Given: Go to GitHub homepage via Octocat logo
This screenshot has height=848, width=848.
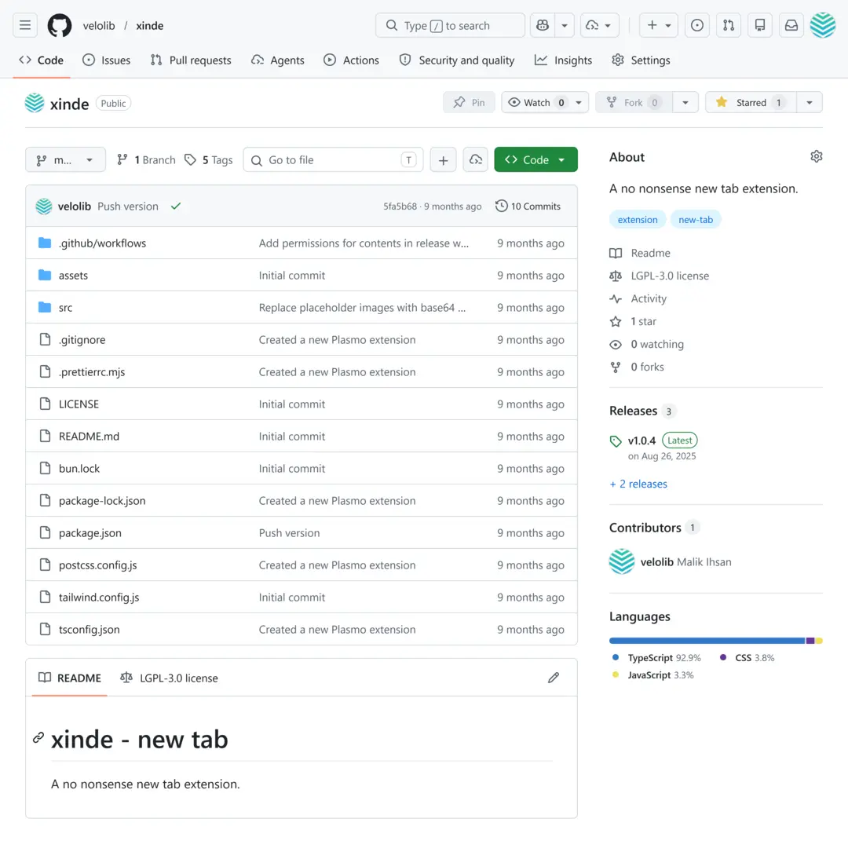Looking at the screenshot, I should pos(60,25).
